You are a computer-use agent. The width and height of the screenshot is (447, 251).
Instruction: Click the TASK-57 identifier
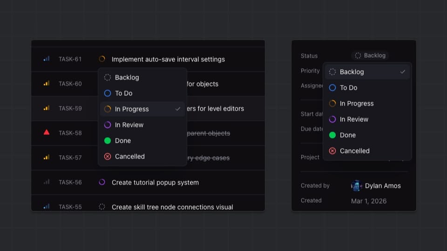pos(70,158)
